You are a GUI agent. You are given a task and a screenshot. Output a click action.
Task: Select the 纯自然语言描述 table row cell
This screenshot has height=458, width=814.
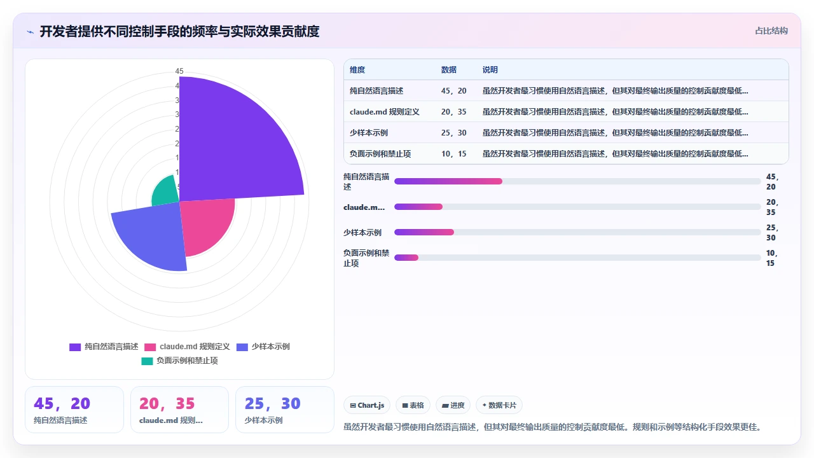click(x=376, y=91)
